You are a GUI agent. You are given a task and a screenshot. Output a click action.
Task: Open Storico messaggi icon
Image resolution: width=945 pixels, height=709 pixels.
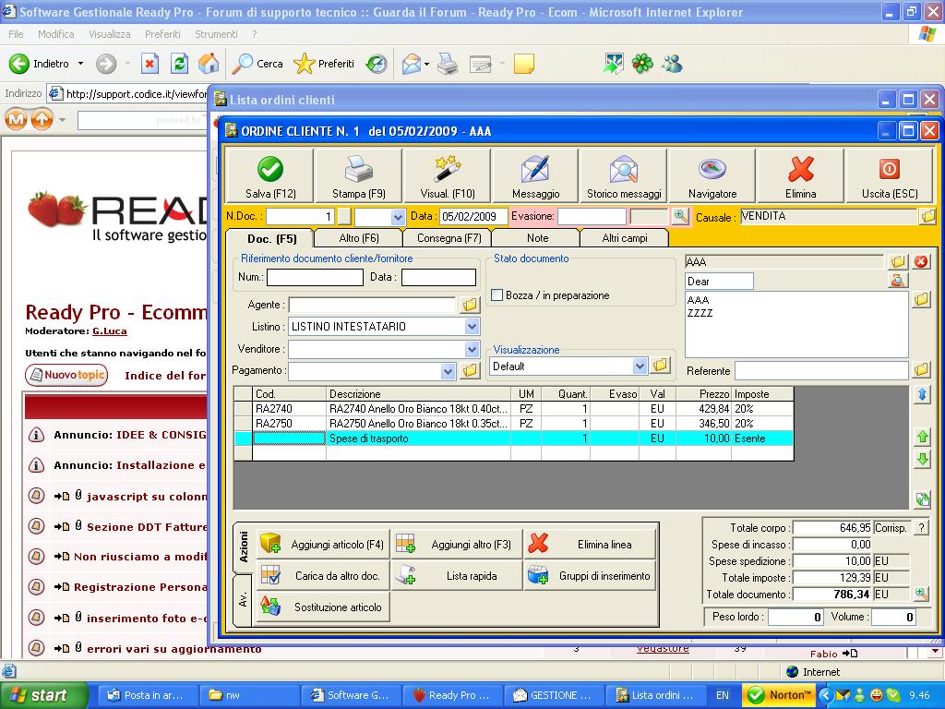(624, 170)
